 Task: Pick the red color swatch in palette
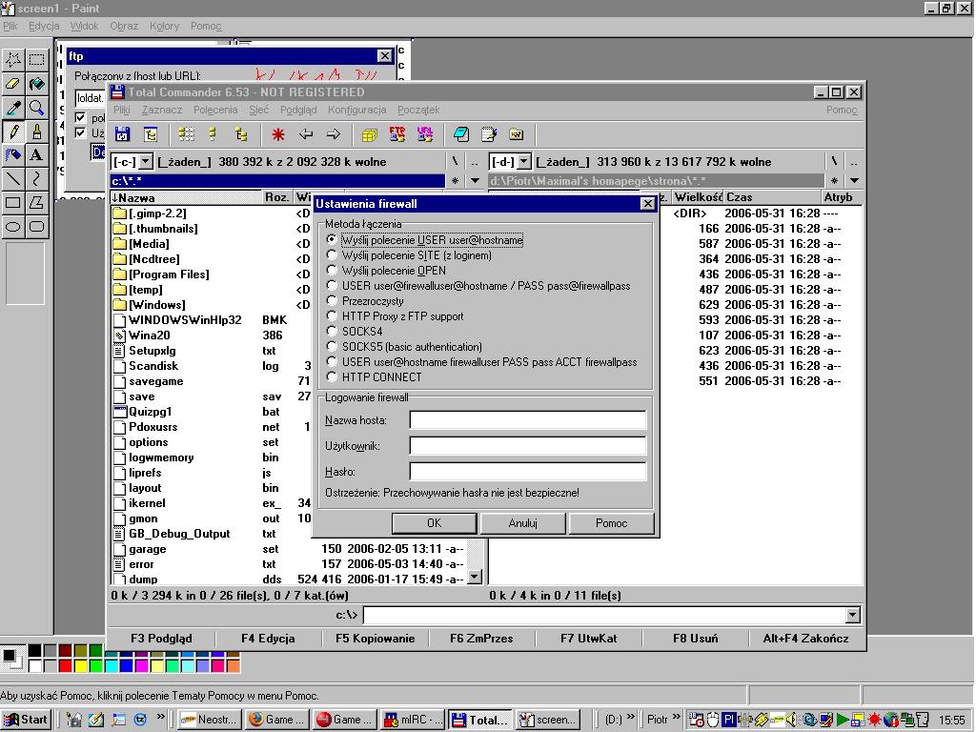coord(65,665)
